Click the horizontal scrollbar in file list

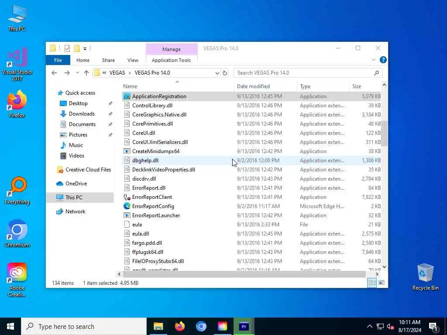(x=244, y=274)
